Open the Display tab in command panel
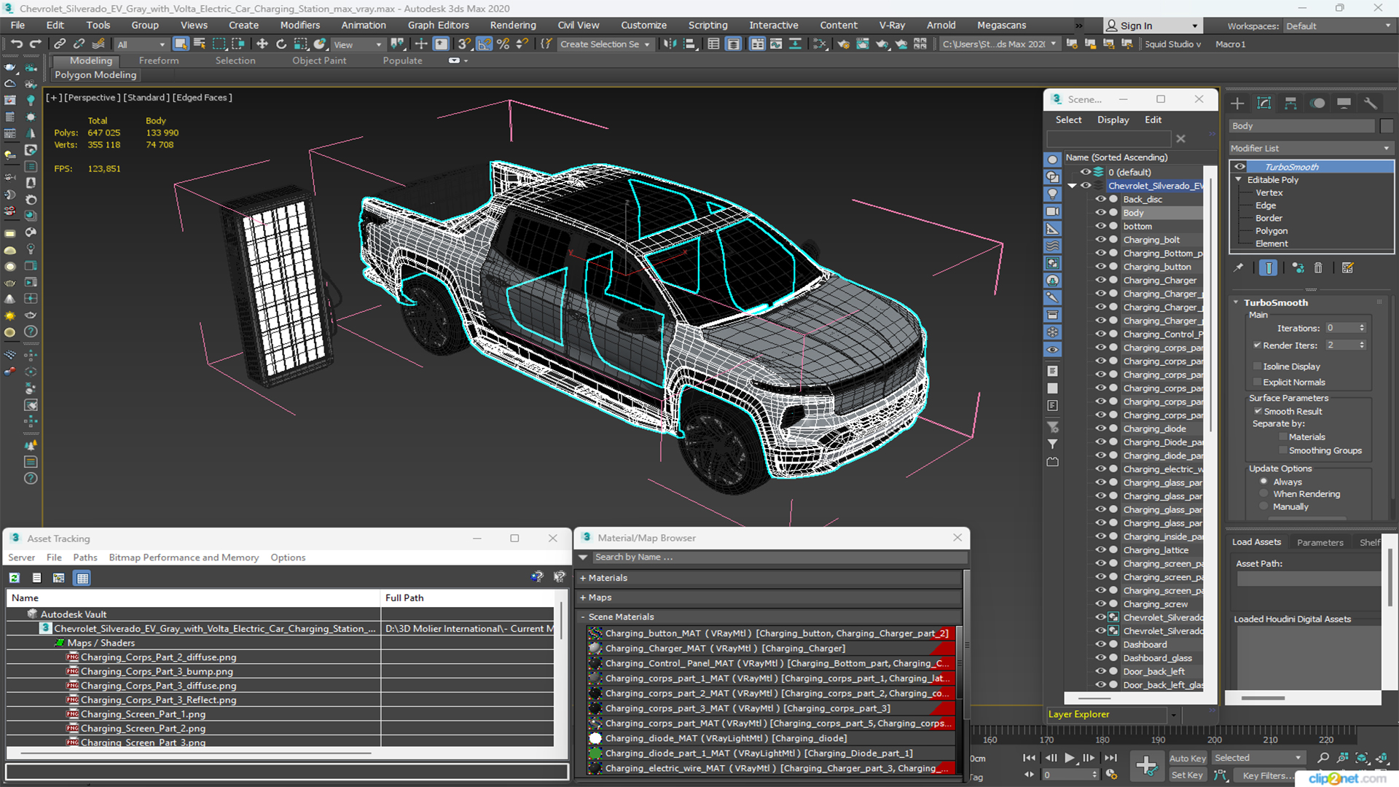The height and width of the screenshot is (787, 1399). point(1344,103)
